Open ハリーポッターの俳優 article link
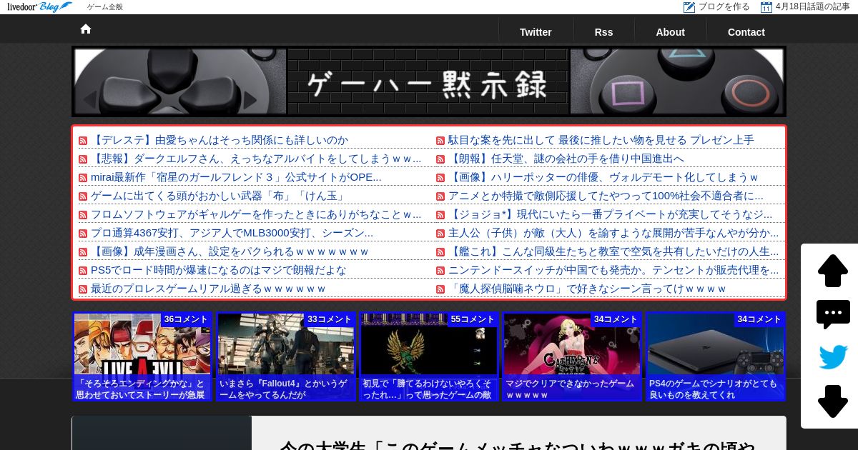The width and height of the screenshot is (858, 450). coord(603,177)
